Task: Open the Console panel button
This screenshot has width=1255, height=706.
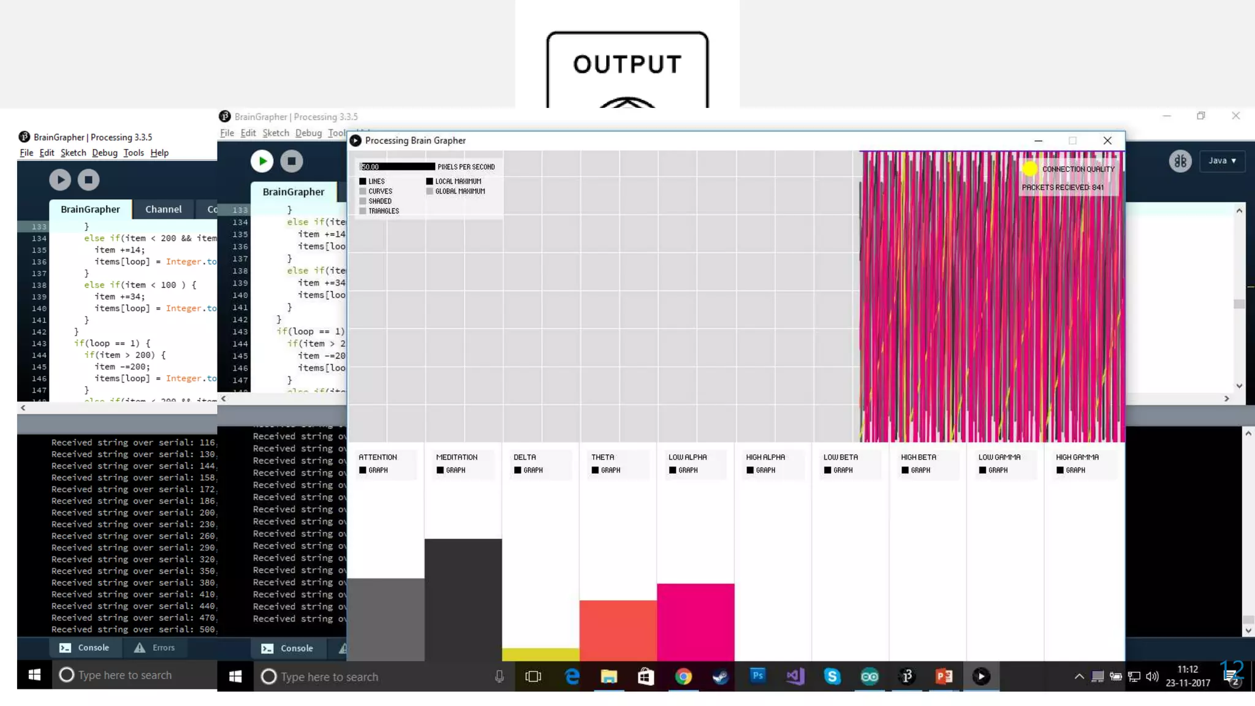Action: [x=288, y=648]
